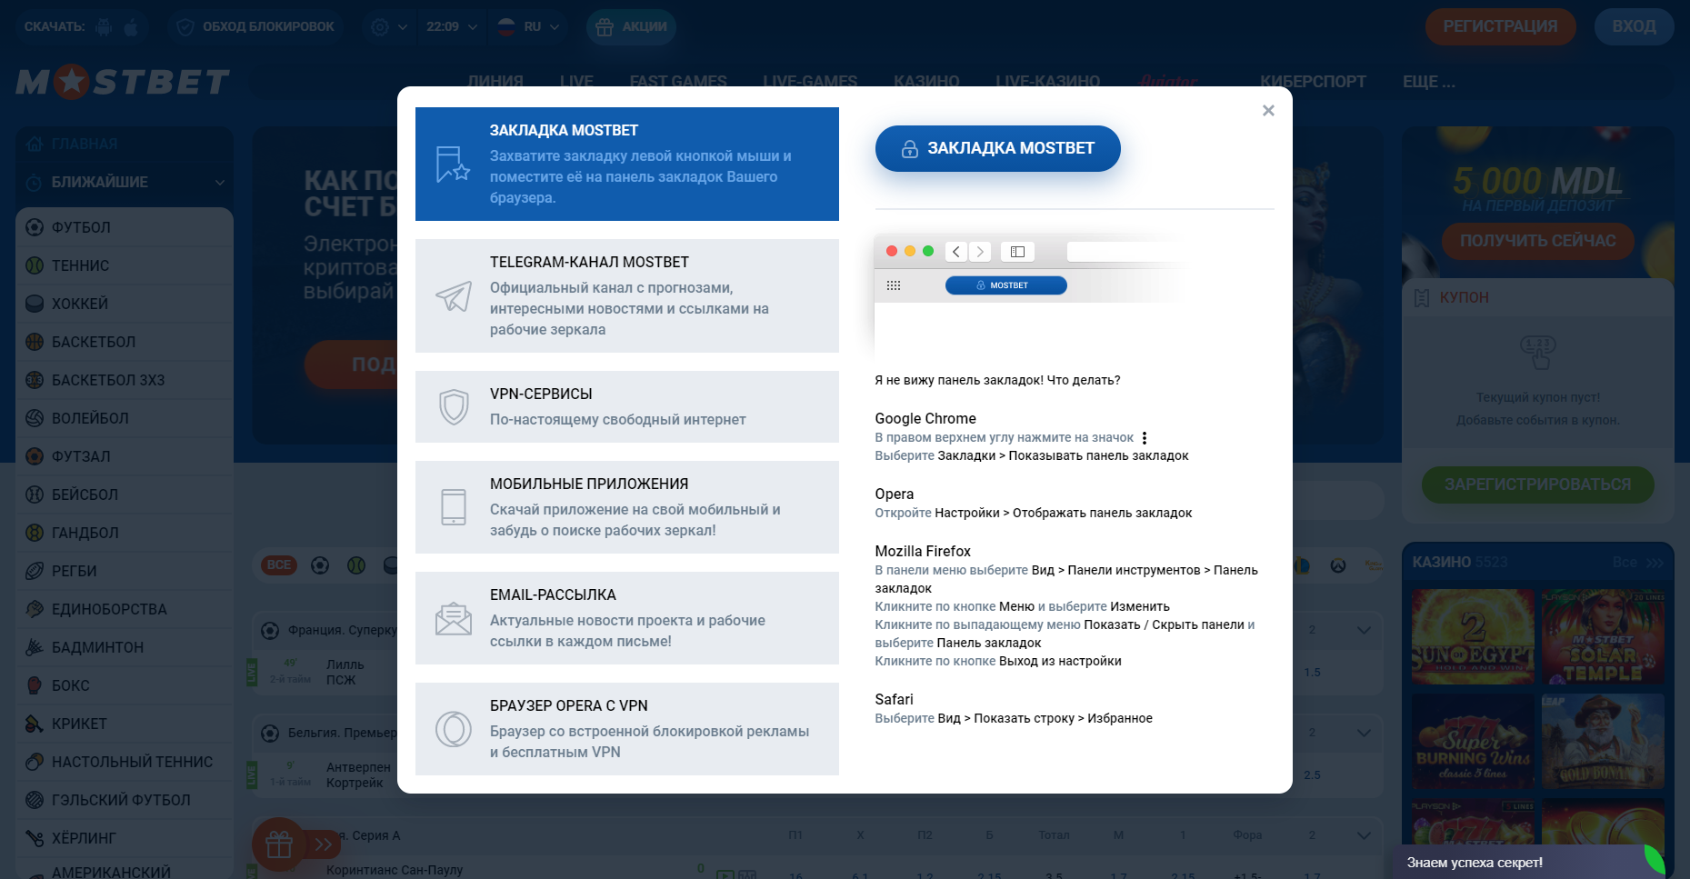Click the Telegram paper plane icon
The height and width of the screenshot is (879, 1690).
[x=453, y=296]
